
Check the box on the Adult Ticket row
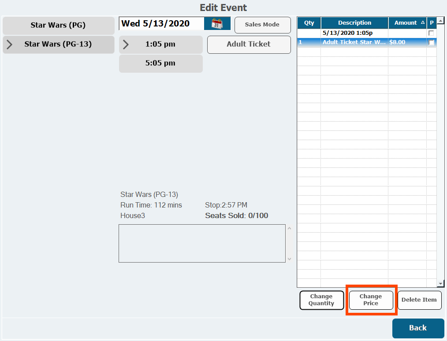[x=431, y=42]
